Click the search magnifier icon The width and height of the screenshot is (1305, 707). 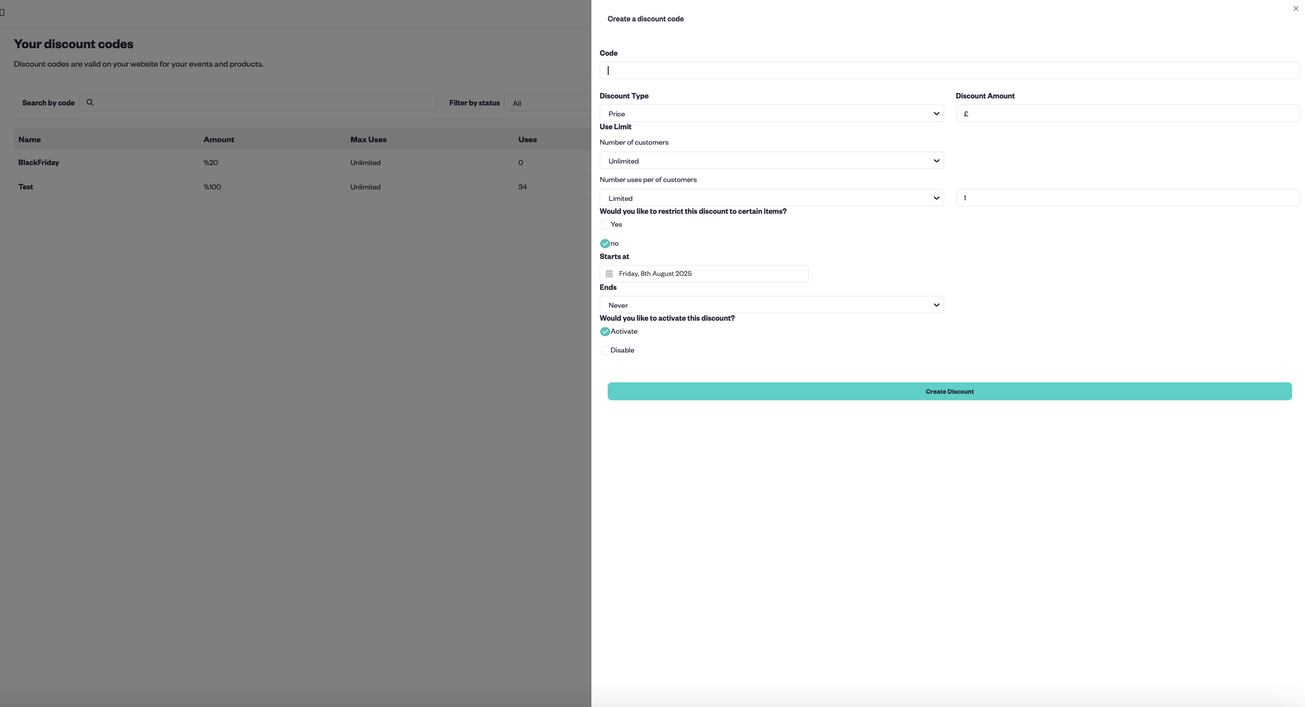pyautogui.click(x=90, y=103)
